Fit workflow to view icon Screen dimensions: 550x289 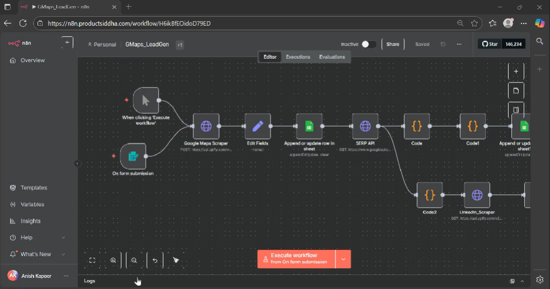(x=92, y=260)
